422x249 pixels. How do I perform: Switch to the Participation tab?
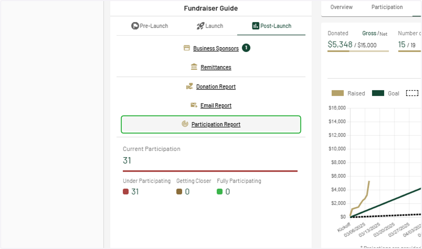(387, 7)
